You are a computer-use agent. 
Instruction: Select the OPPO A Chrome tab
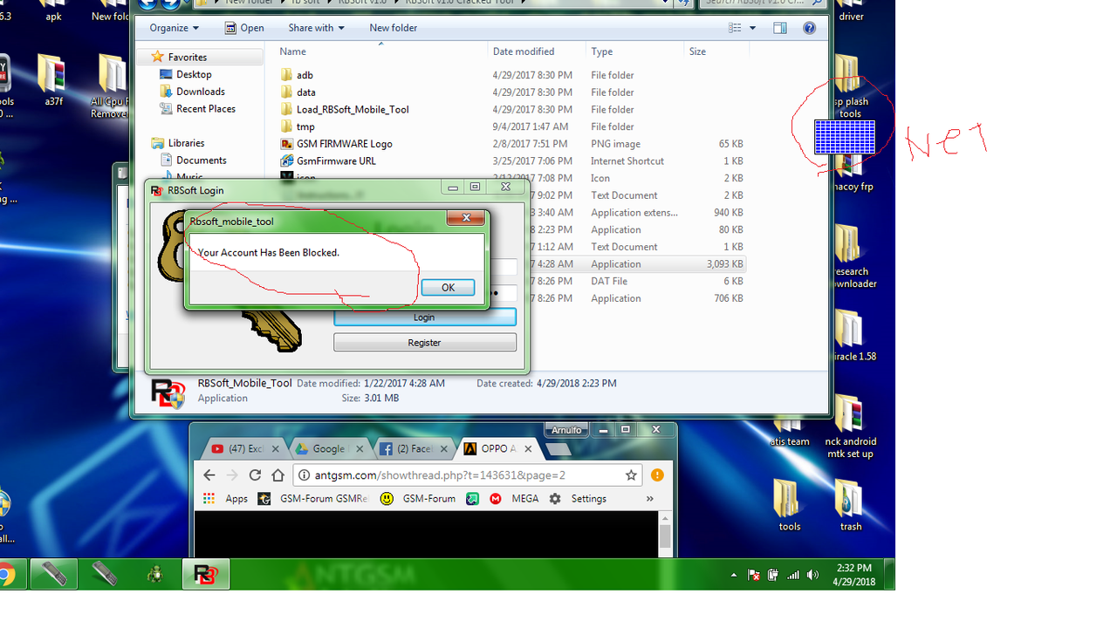coord(497,449)
